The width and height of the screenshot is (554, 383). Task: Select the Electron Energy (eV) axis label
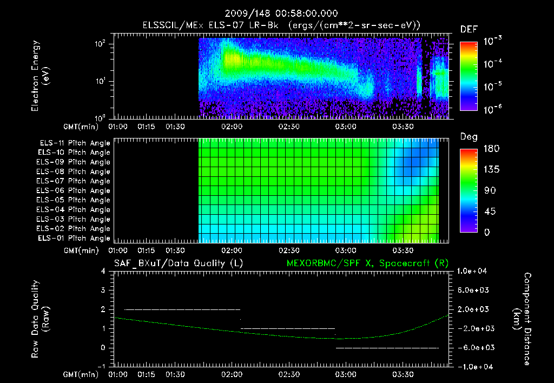click(40, 76)
